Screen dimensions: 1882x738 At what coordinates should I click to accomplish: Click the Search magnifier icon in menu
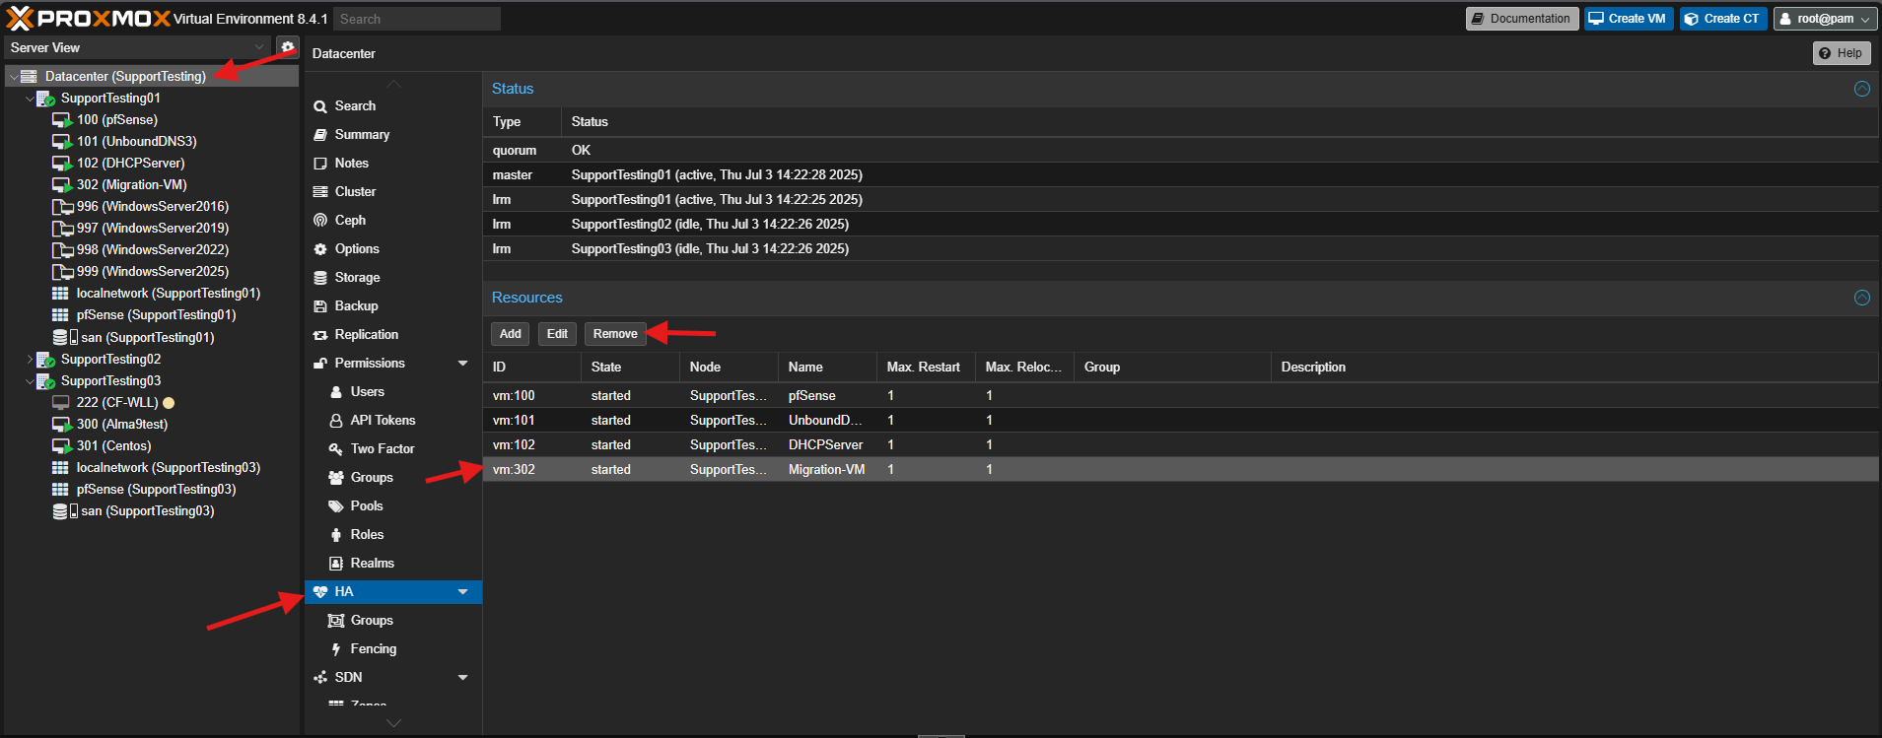tap(320, 106)
